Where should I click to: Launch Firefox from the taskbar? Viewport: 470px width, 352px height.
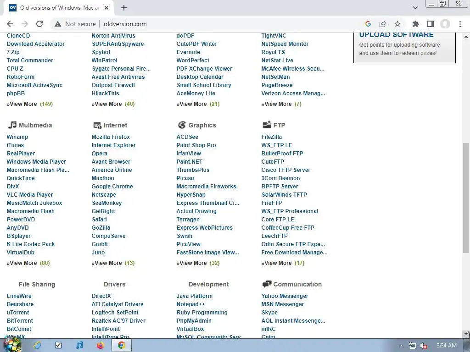[x=101, y=346]
